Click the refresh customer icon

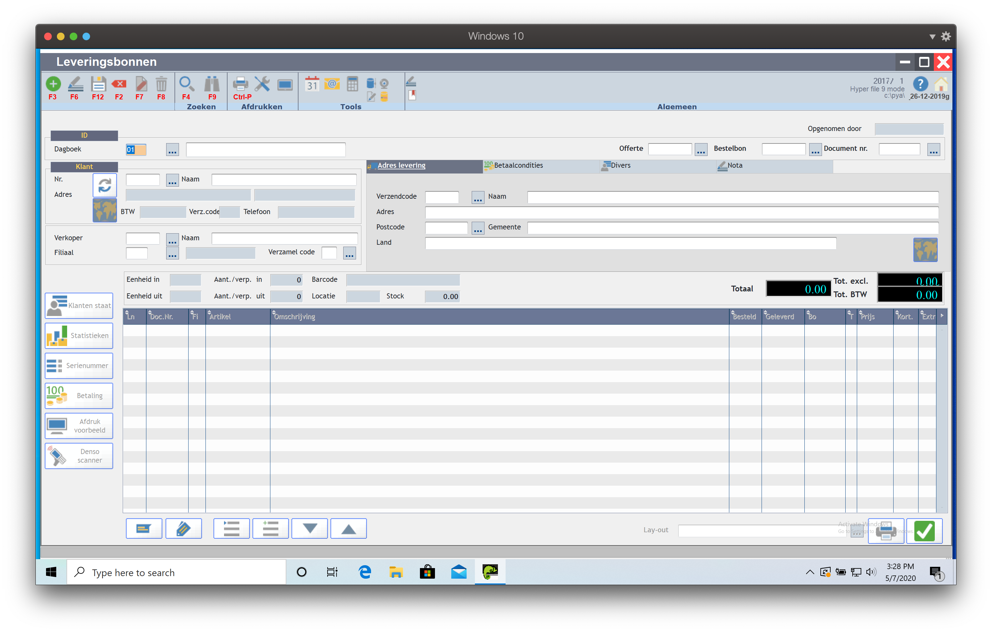pos(105,185)
